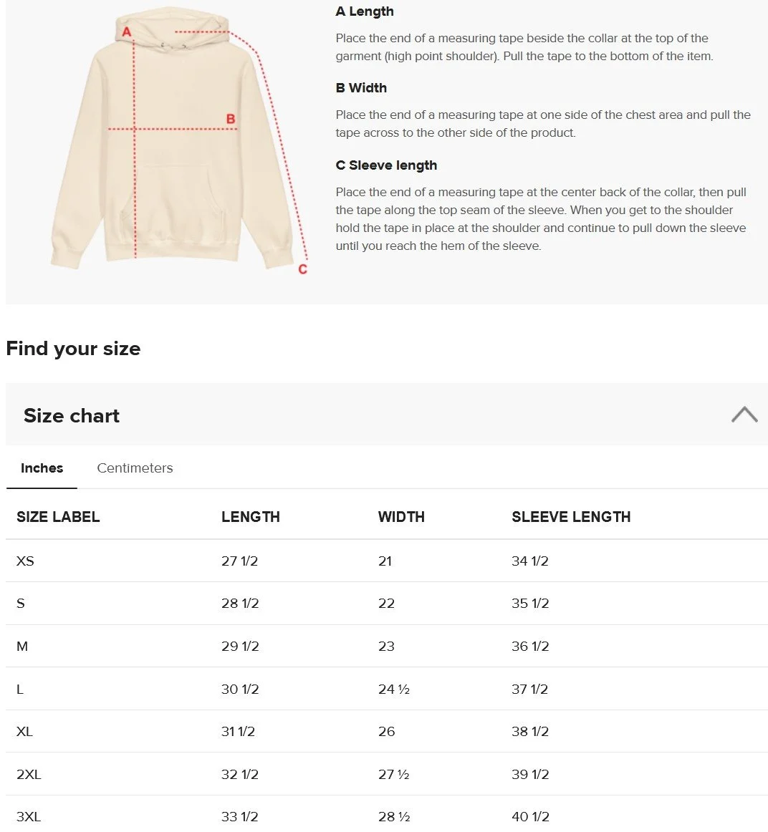768x832 pixels.
Task: Select the Inches tab
Action: tap(42, 468)
